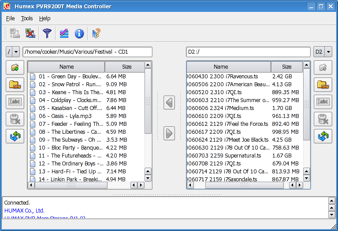Screen dimensions: 338x231
Task: Click the Disconnect icon with red X
Action: click(x=30, y=33)
